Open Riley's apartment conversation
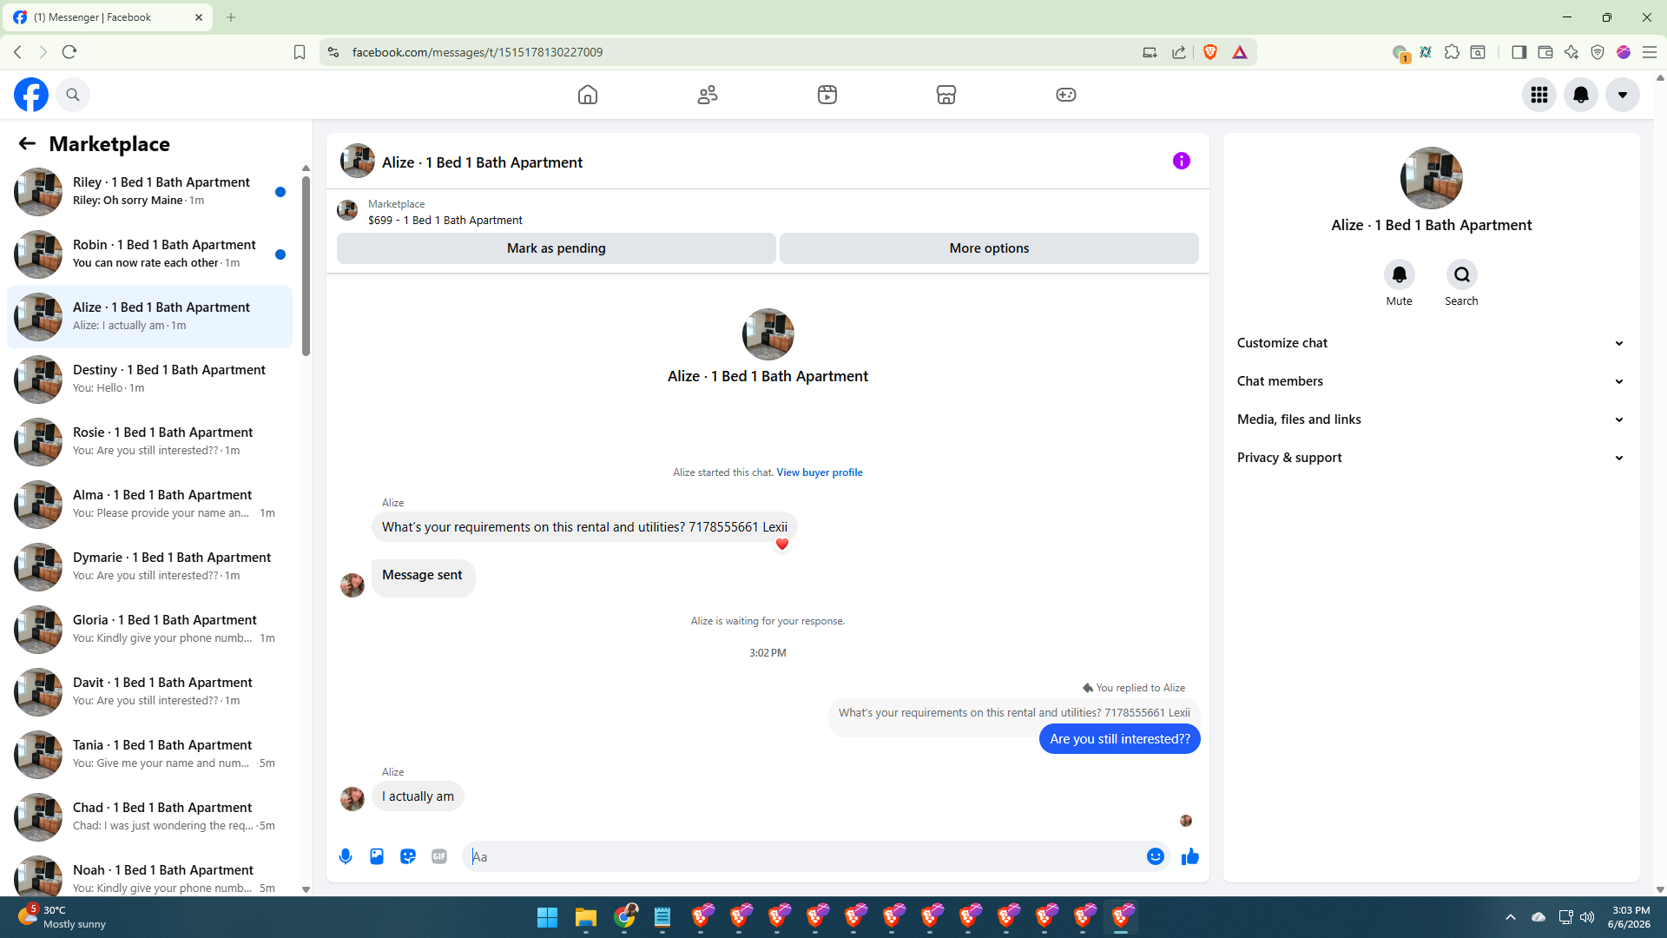 [149, 192]
